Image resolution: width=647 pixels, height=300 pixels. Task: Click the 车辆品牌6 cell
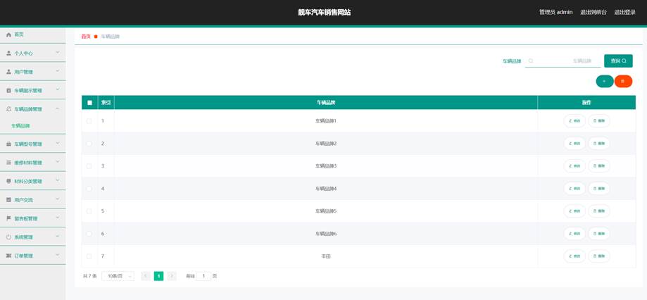point(325,234)
